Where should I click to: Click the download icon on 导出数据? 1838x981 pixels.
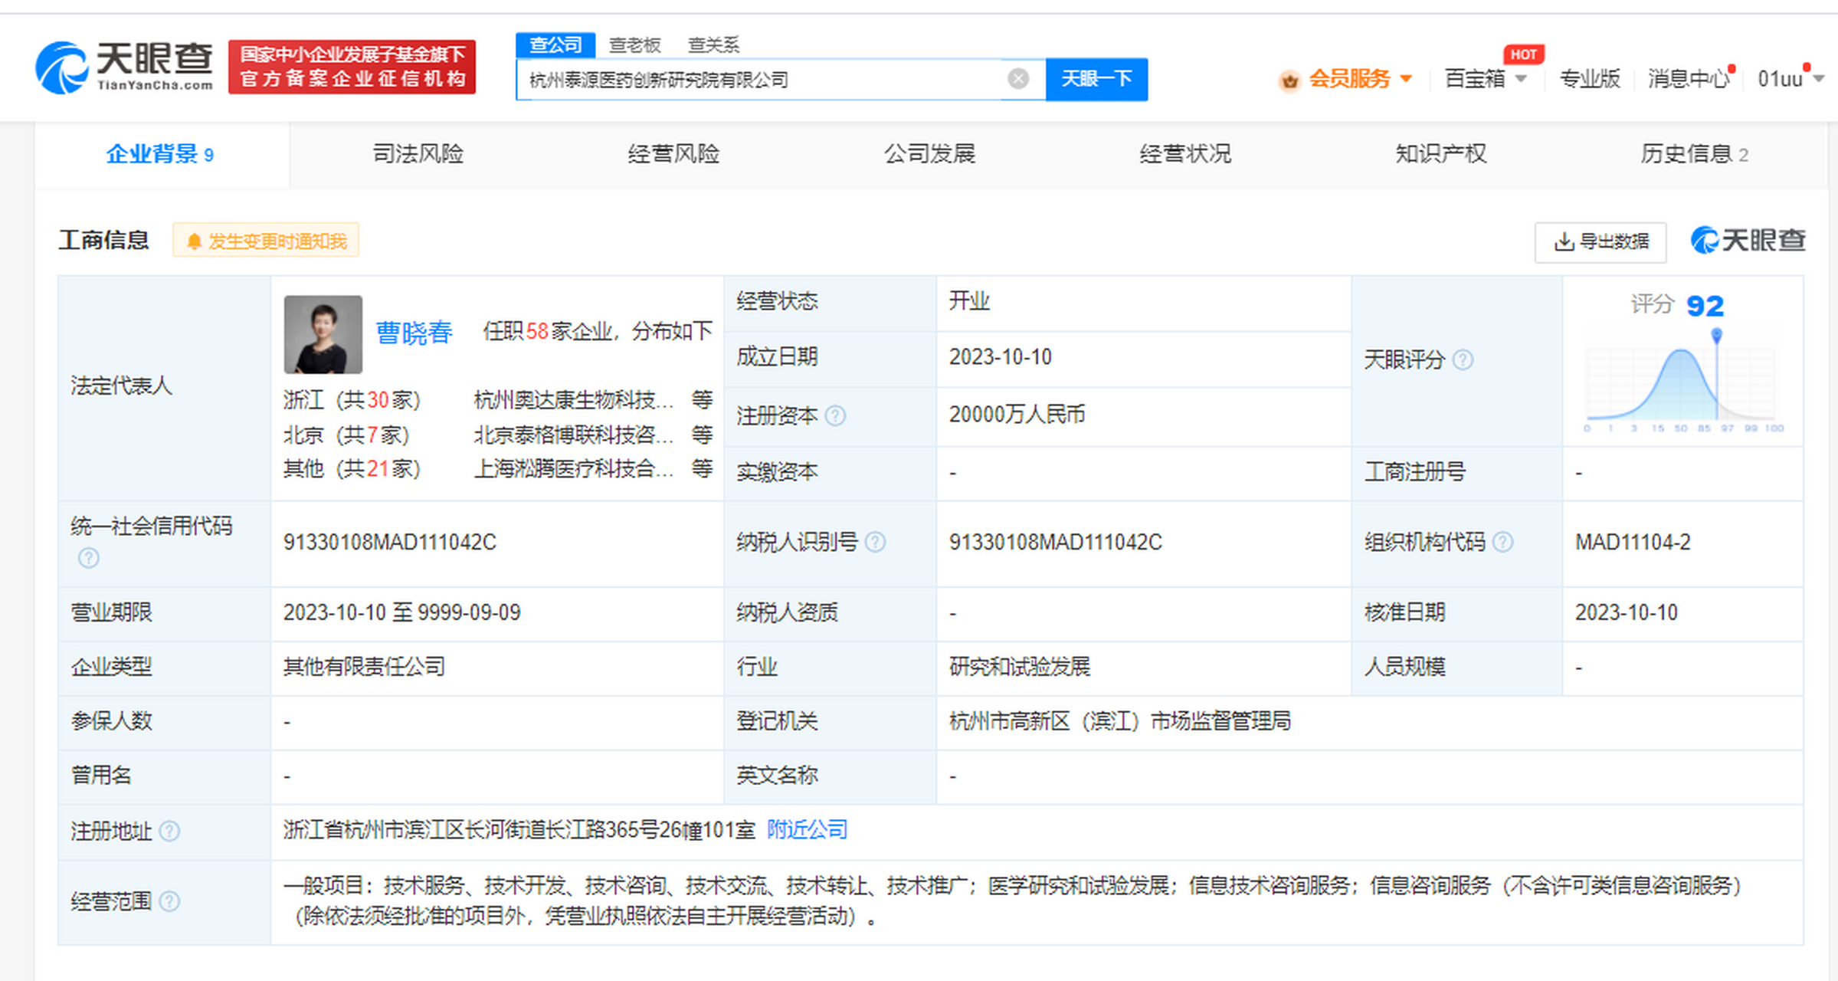click(x=1564, y=242)
